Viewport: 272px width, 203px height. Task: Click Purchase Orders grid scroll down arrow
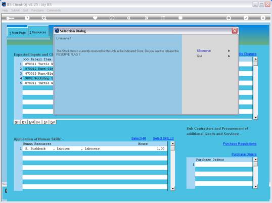[255, 186]
